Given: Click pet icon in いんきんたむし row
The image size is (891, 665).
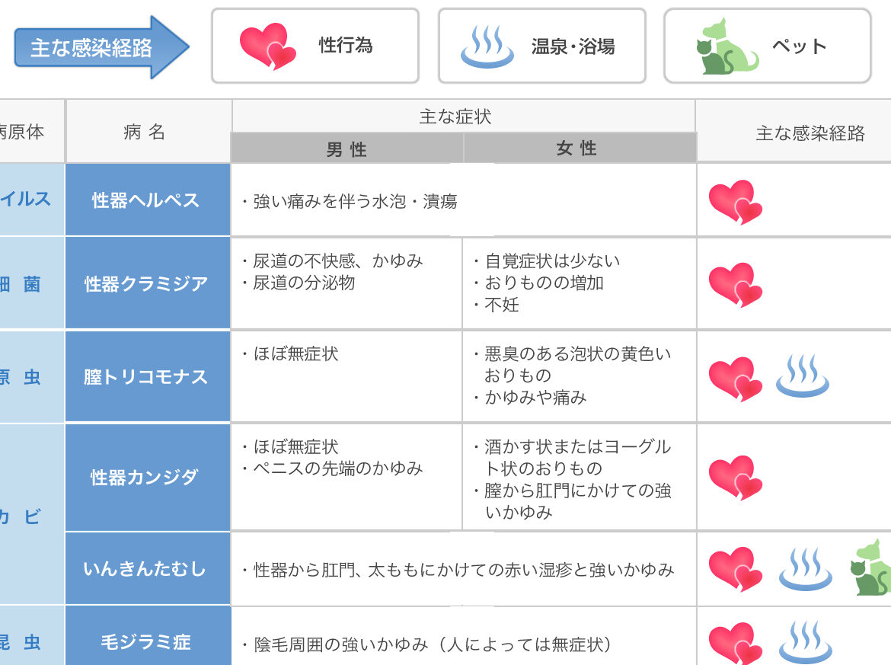Looking at the screenshot, I should 870,567.
